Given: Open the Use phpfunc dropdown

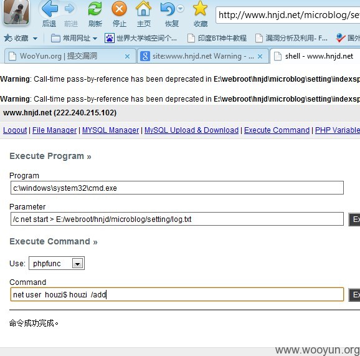Looking at the screenshot, I should pyautogui.click(x=57, y=263).
